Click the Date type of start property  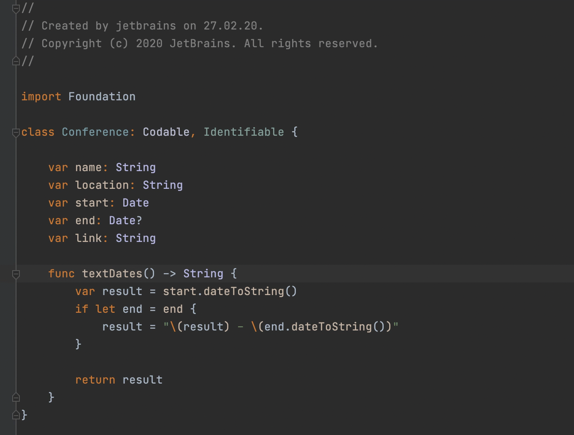135,203
